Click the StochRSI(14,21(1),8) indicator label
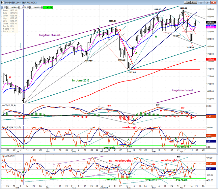Screen dimensions: 218x189 click(11, 127)
